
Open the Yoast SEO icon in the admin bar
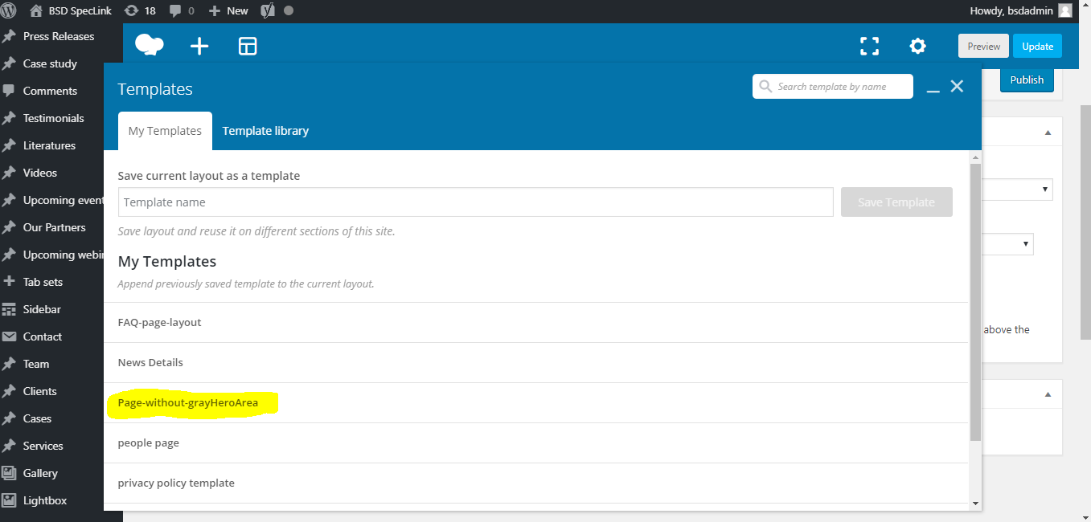point(267,10)
